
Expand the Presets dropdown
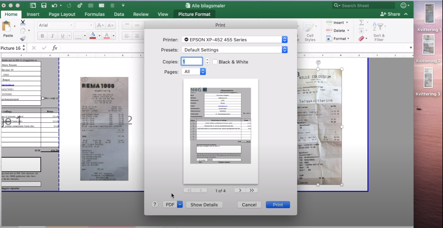[x=285, y=50]
